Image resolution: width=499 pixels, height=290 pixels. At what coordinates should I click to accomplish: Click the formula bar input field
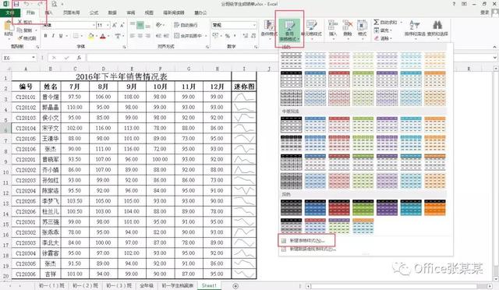183,58
